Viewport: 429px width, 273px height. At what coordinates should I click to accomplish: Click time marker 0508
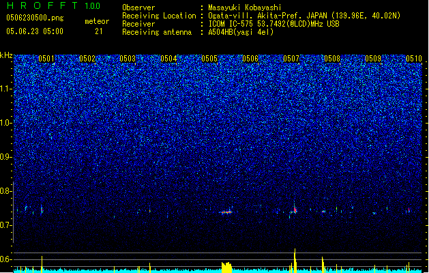pyautogui.click(x=332, y=59)
